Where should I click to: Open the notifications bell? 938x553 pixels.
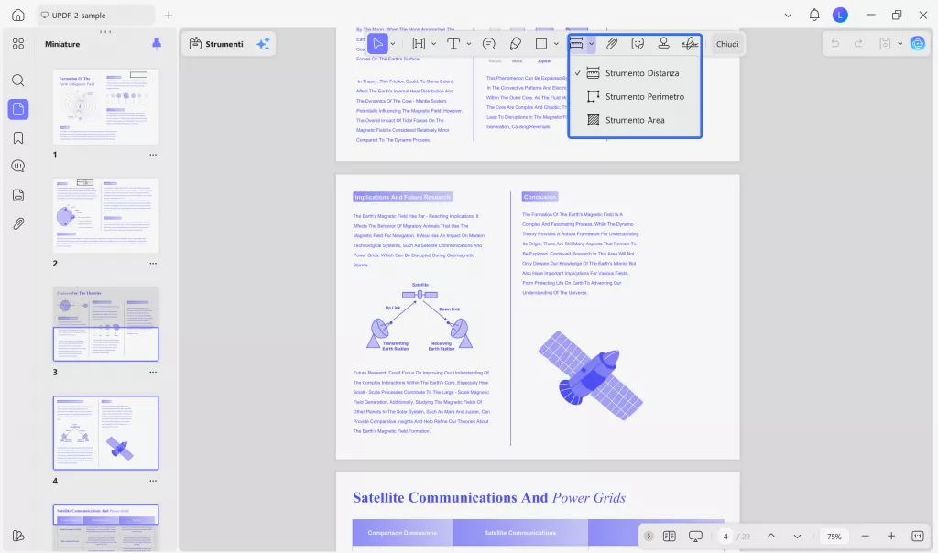pyautogui.click(x=814, y=15)
